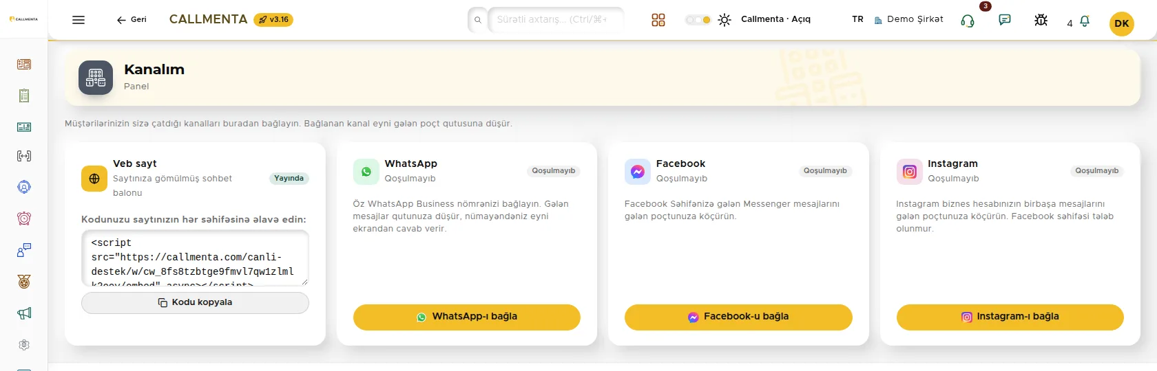Click the Veb sayt card title

(135, 164)
